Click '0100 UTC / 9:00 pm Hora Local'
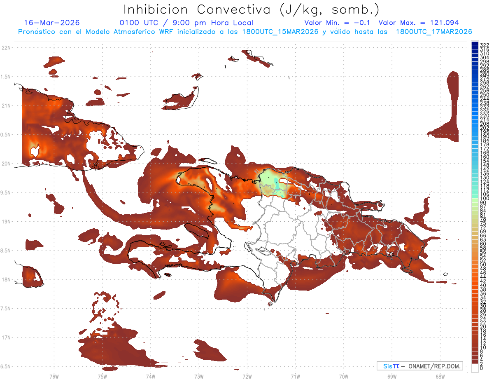 click(x=186, y=23)
